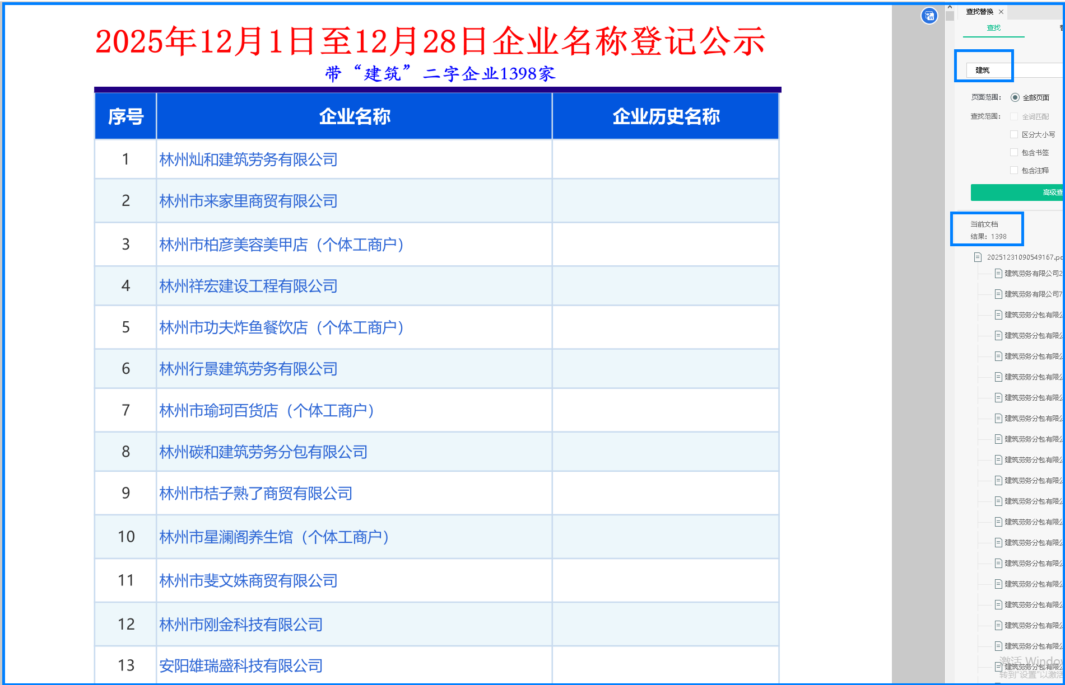The height and width of the screenshot is (685, 1065).
Task: Select the 查找替换 panel tab
Action: point(979,12)
